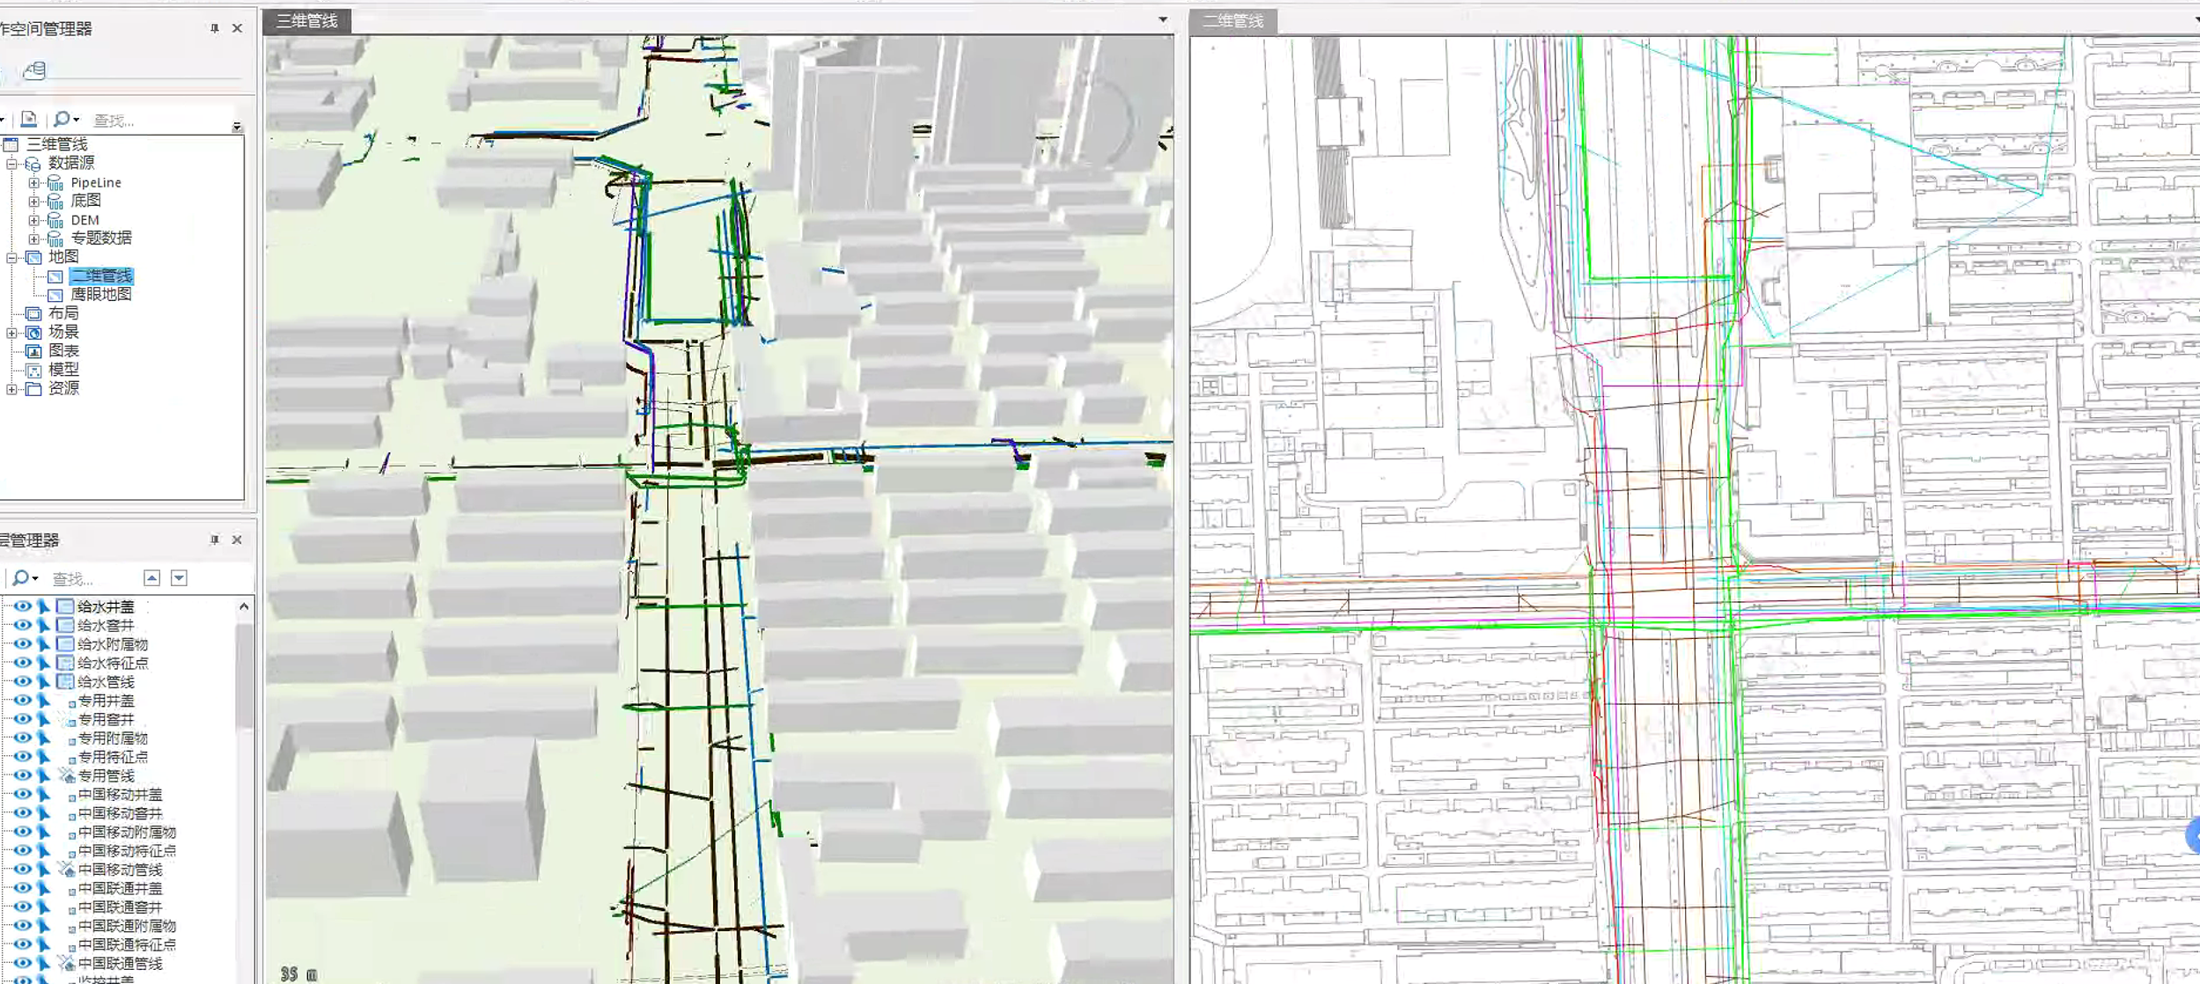Click the document icon beside workspace search
This screenshot has width=2200, height=984.
[29, 119]
